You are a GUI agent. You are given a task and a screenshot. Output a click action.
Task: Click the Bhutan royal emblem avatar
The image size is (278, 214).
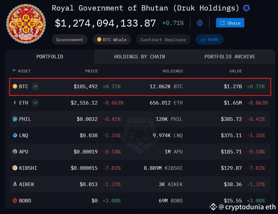tap(26, 24)
